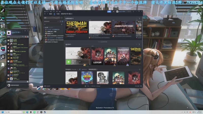
Task: Open chat with friend zadaddwa
Action: [18, 75]
